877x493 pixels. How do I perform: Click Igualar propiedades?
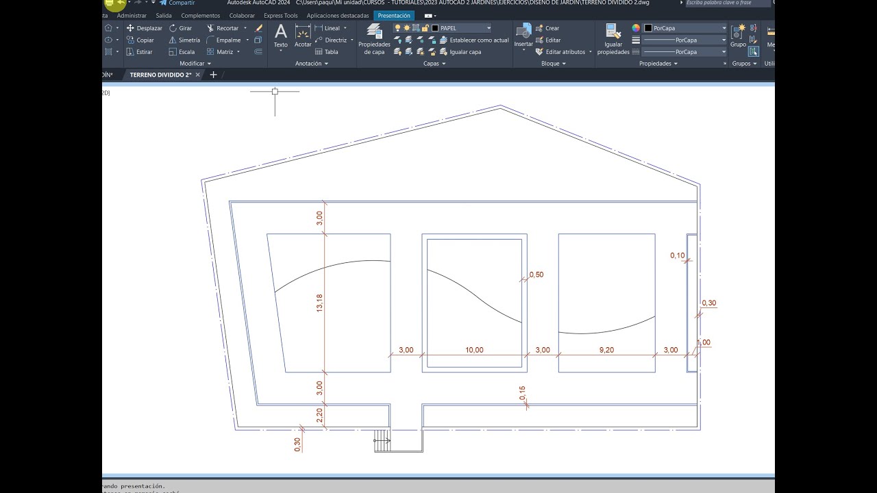(613, 39)
